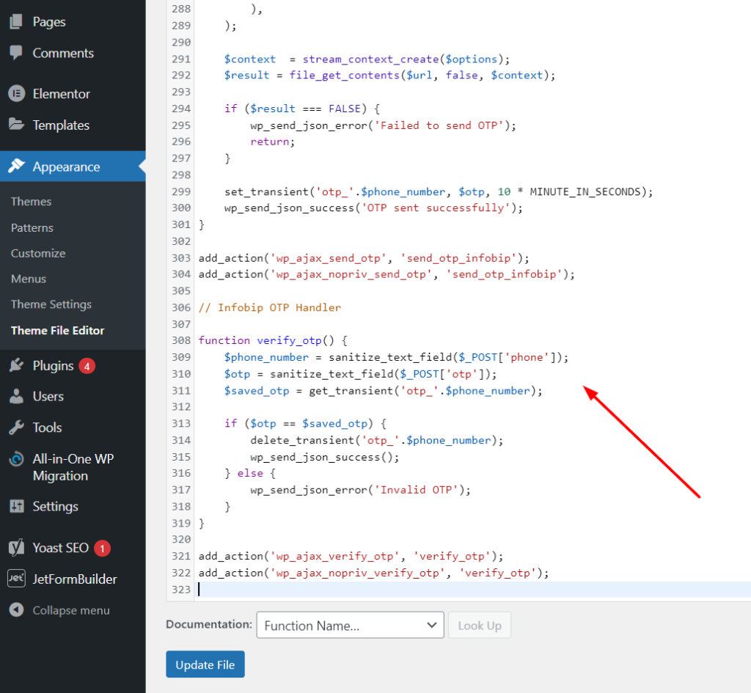
Task: Click the Update File button
Action: point(205,664)
